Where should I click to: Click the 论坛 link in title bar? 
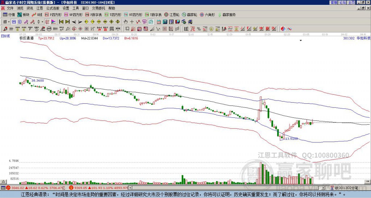(x=343, y=3)
